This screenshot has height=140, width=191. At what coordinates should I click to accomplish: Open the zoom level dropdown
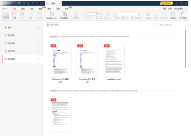97,14
